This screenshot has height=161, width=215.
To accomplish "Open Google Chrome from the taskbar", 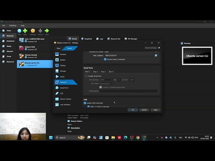I will click(138, 138).
